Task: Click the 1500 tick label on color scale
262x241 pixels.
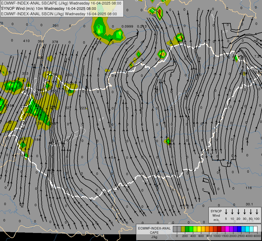Action: tap(225, 236)
